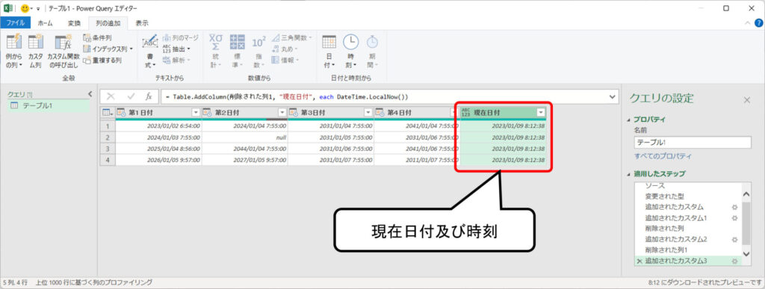Click data type icon of 第1日付 column
This screenshot has height=289, width=765.
122,113
